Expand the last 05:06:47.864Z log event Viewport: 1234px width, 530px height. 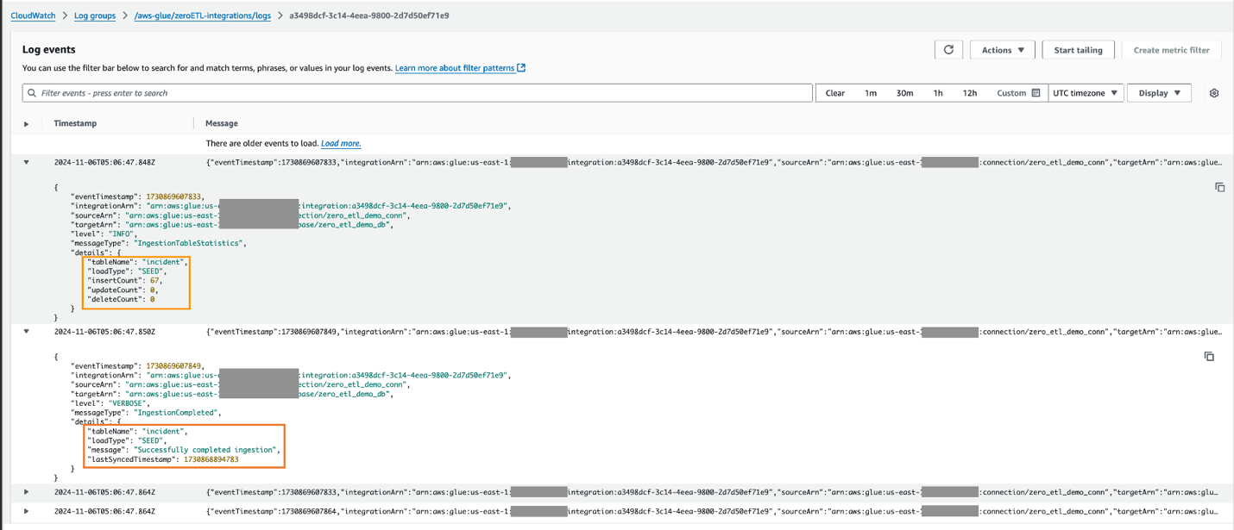[27, 511]
